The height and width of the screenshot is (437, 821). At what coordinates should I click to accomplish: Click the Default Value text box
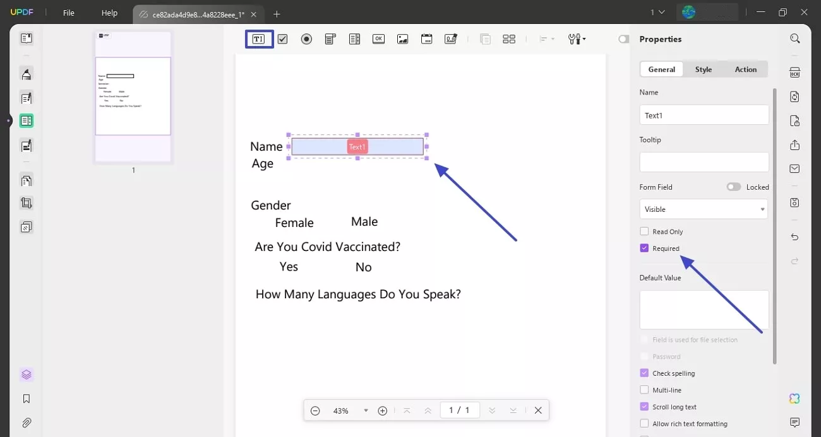(704, 310)
